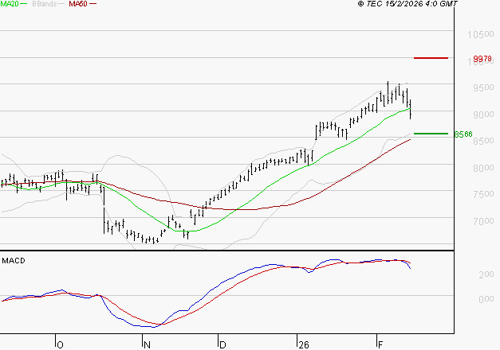The image size is (500, 350).
Task: Click the 9500 price axis label
Action: pyautogui.click(x=483, y=87)
